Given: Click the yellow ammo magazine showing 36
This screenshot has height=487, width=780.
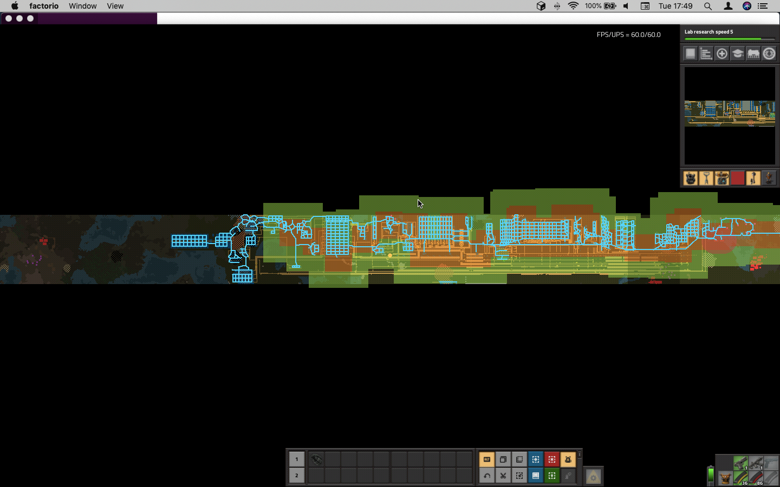Looking at the screenshot, I should tap(740, 478).
